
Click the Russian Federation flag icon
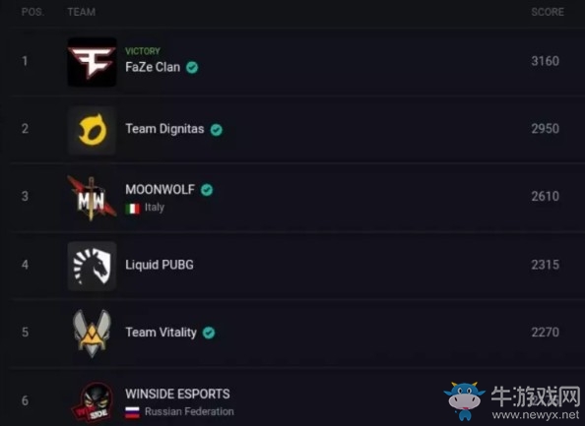click(132, 412)
